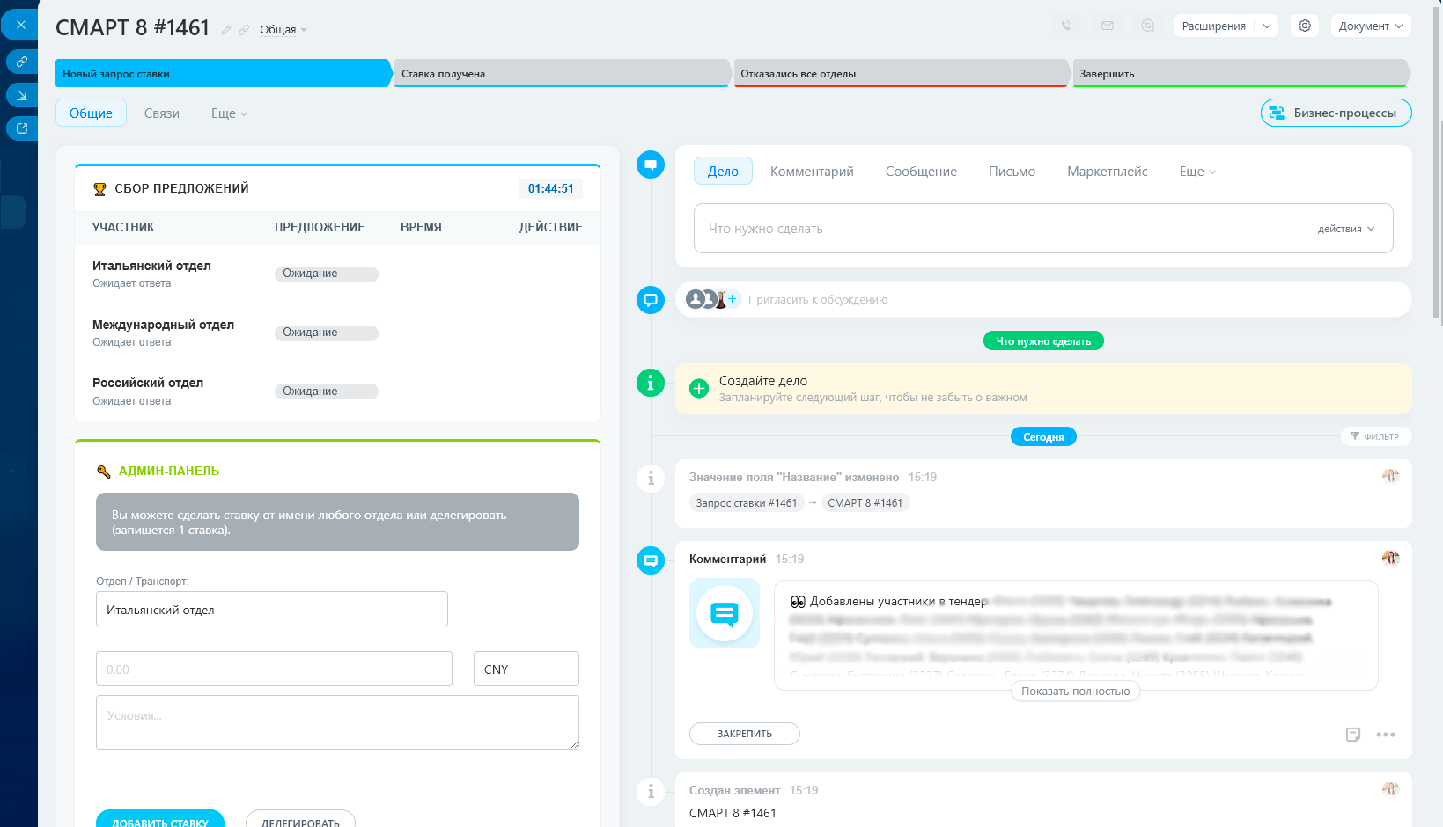Click the 0.00 amount input field

click(x=274, y=669)
